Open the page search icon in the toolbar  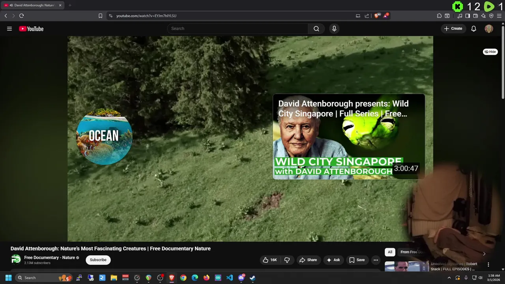[447, 16]
